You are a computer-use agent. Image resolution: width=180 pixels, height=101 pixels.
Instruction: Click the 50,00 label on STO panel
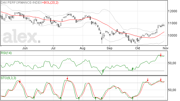[x=172, y=90]
